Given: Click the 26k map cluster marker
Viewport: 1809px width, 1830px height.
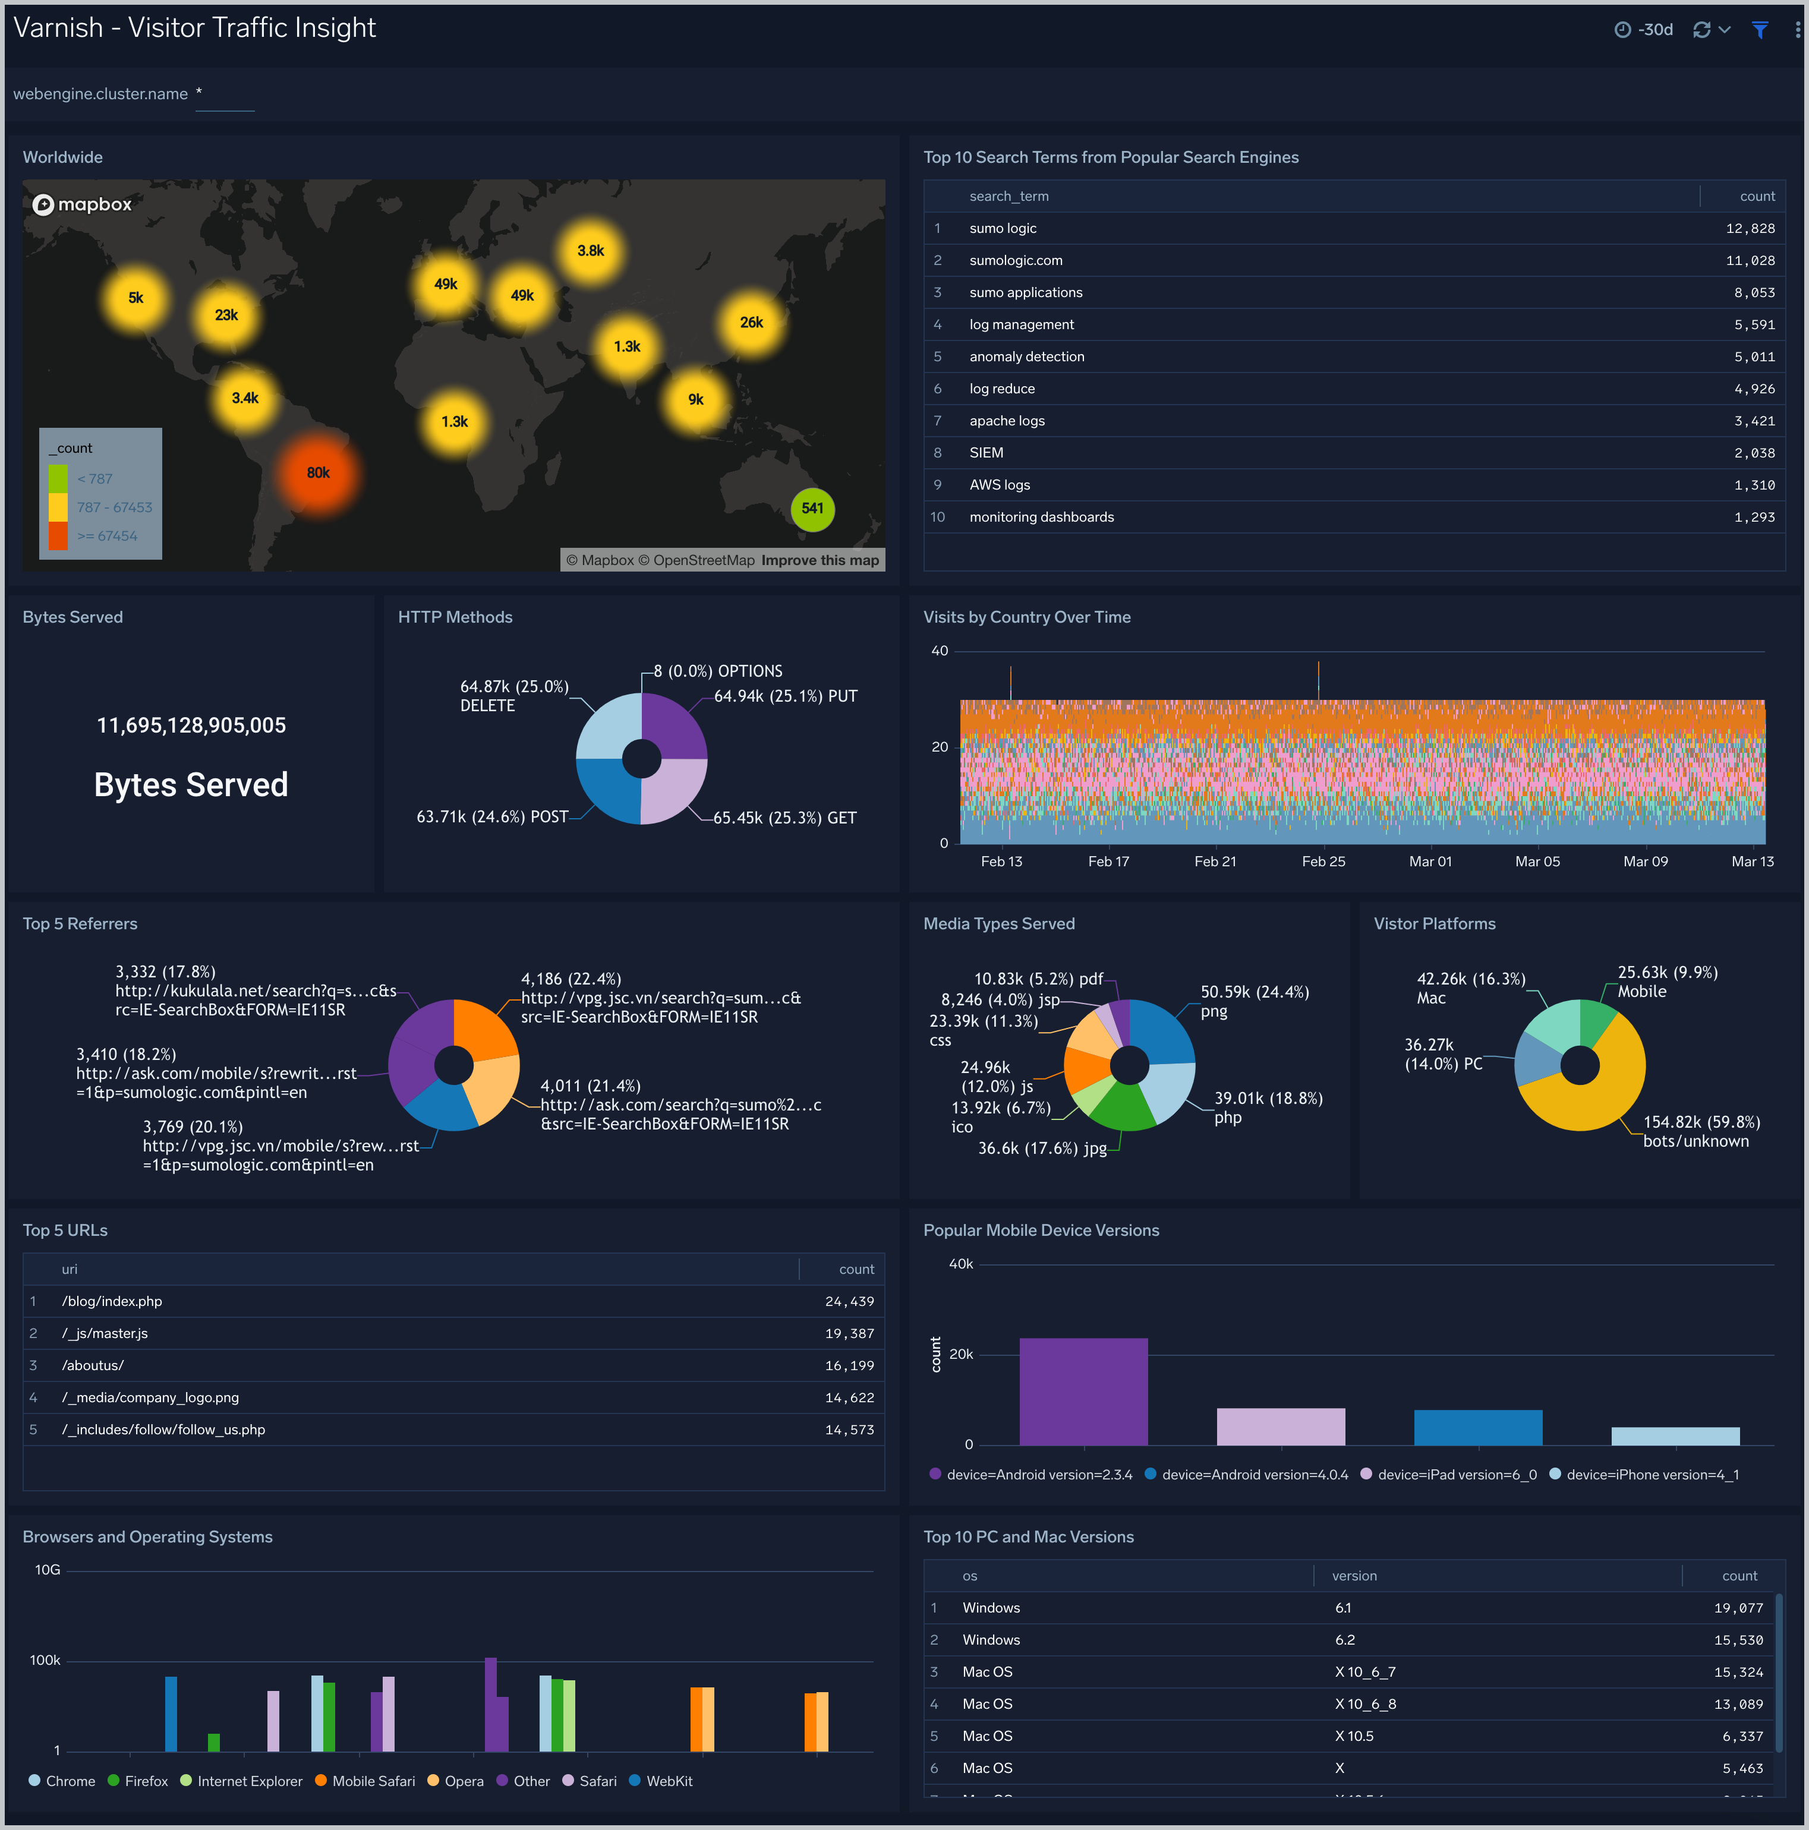Looking at the screenshot, I should 751,323.
